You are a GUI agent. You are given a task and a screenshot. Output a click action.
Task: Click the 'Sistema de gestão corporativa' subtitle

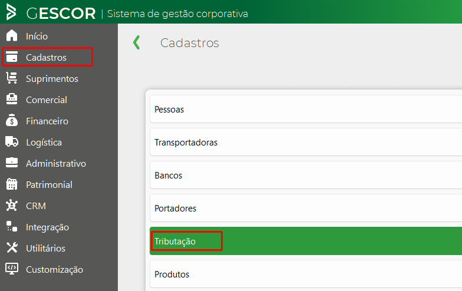click(x=178, y=14)
